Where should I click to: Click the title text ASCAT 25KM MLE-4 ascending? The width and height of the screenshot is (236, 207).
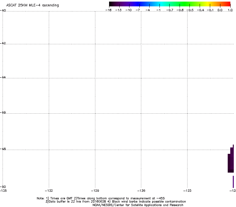click(x=33, y=5)
